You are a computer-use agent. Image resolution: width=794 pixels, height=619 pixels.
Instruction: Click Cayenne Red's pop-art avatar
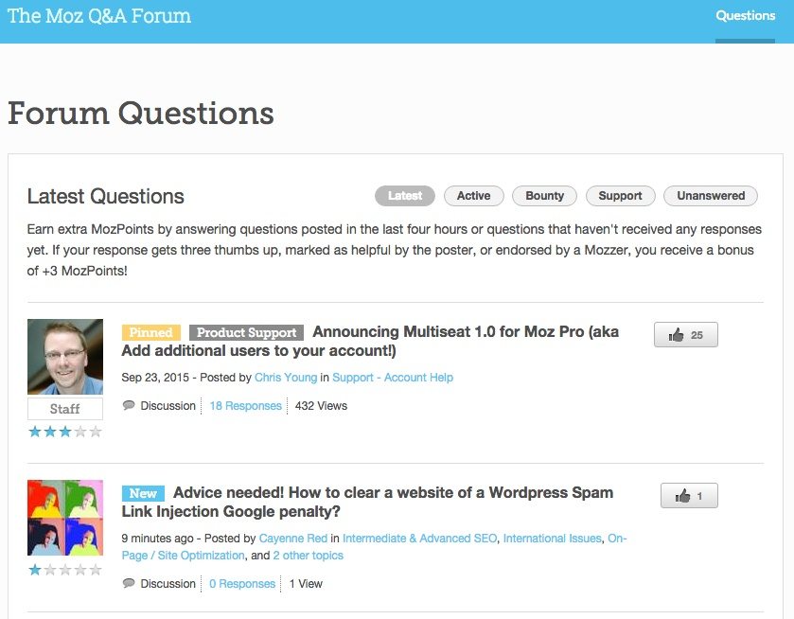pyautogui.click(x=65, y=518)
